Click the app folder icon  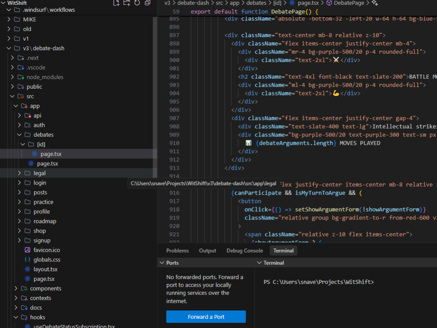coord(24,106)
